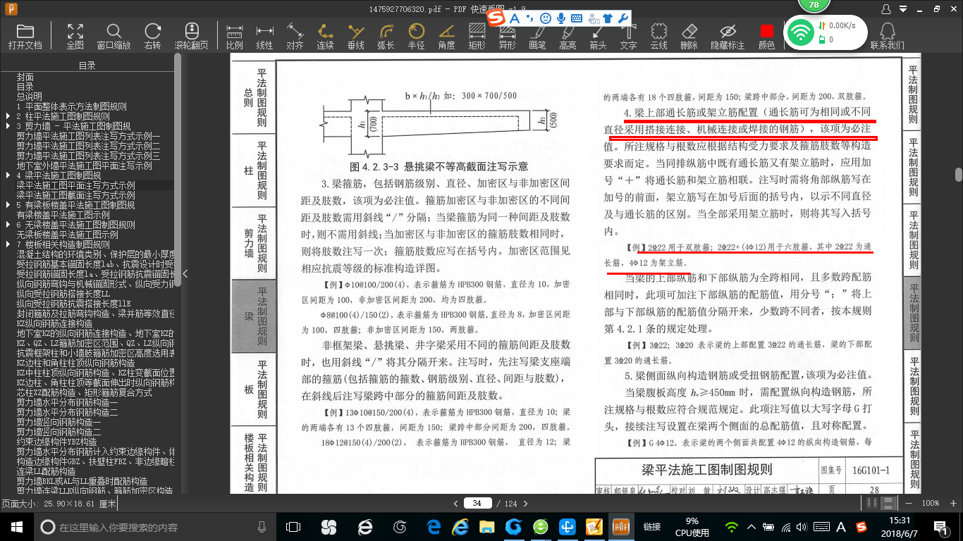963x541 pixels.
Task: Open the File Explorer taskbar icon
Action: pyautogui.click(x=486, y=526)
